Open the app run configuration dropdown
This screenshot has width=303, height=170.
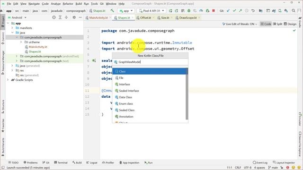coord(126,11)
